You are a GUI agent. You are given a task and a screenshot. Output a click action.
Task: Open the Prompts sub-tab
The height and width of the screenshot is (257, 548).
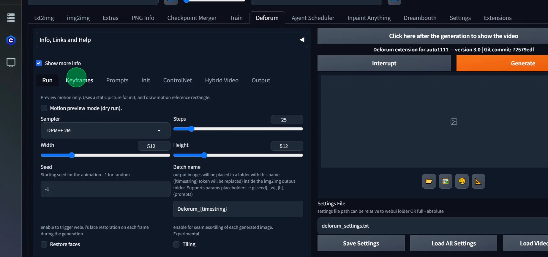[117, 80]
